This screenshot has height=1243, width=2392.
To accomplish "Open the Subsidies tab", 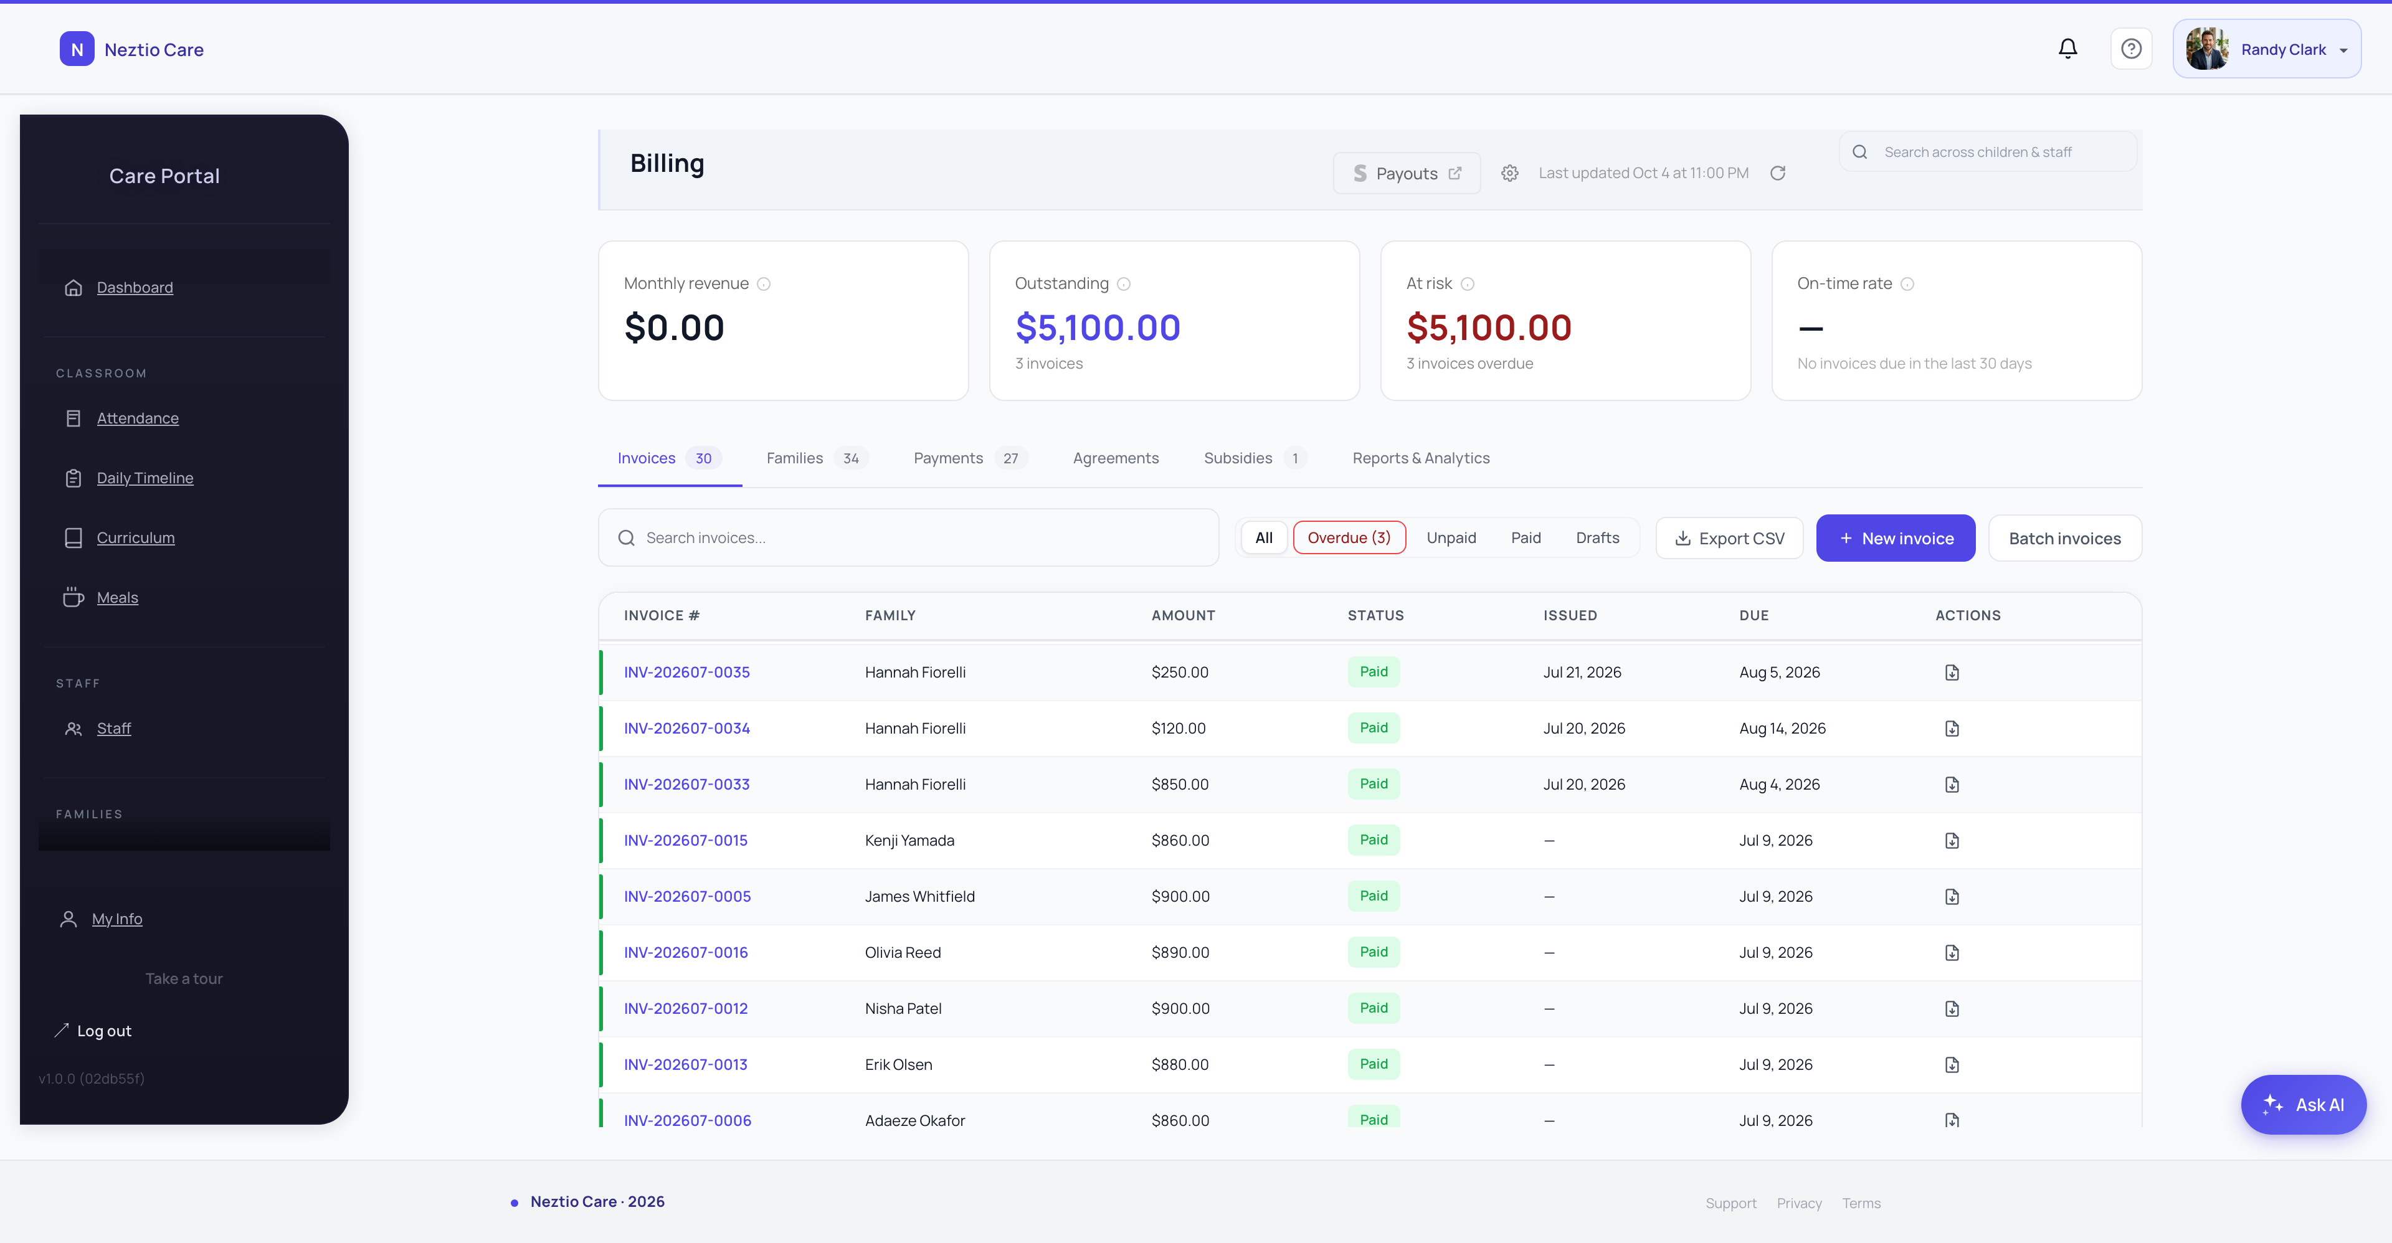I will click(1255, 458).
